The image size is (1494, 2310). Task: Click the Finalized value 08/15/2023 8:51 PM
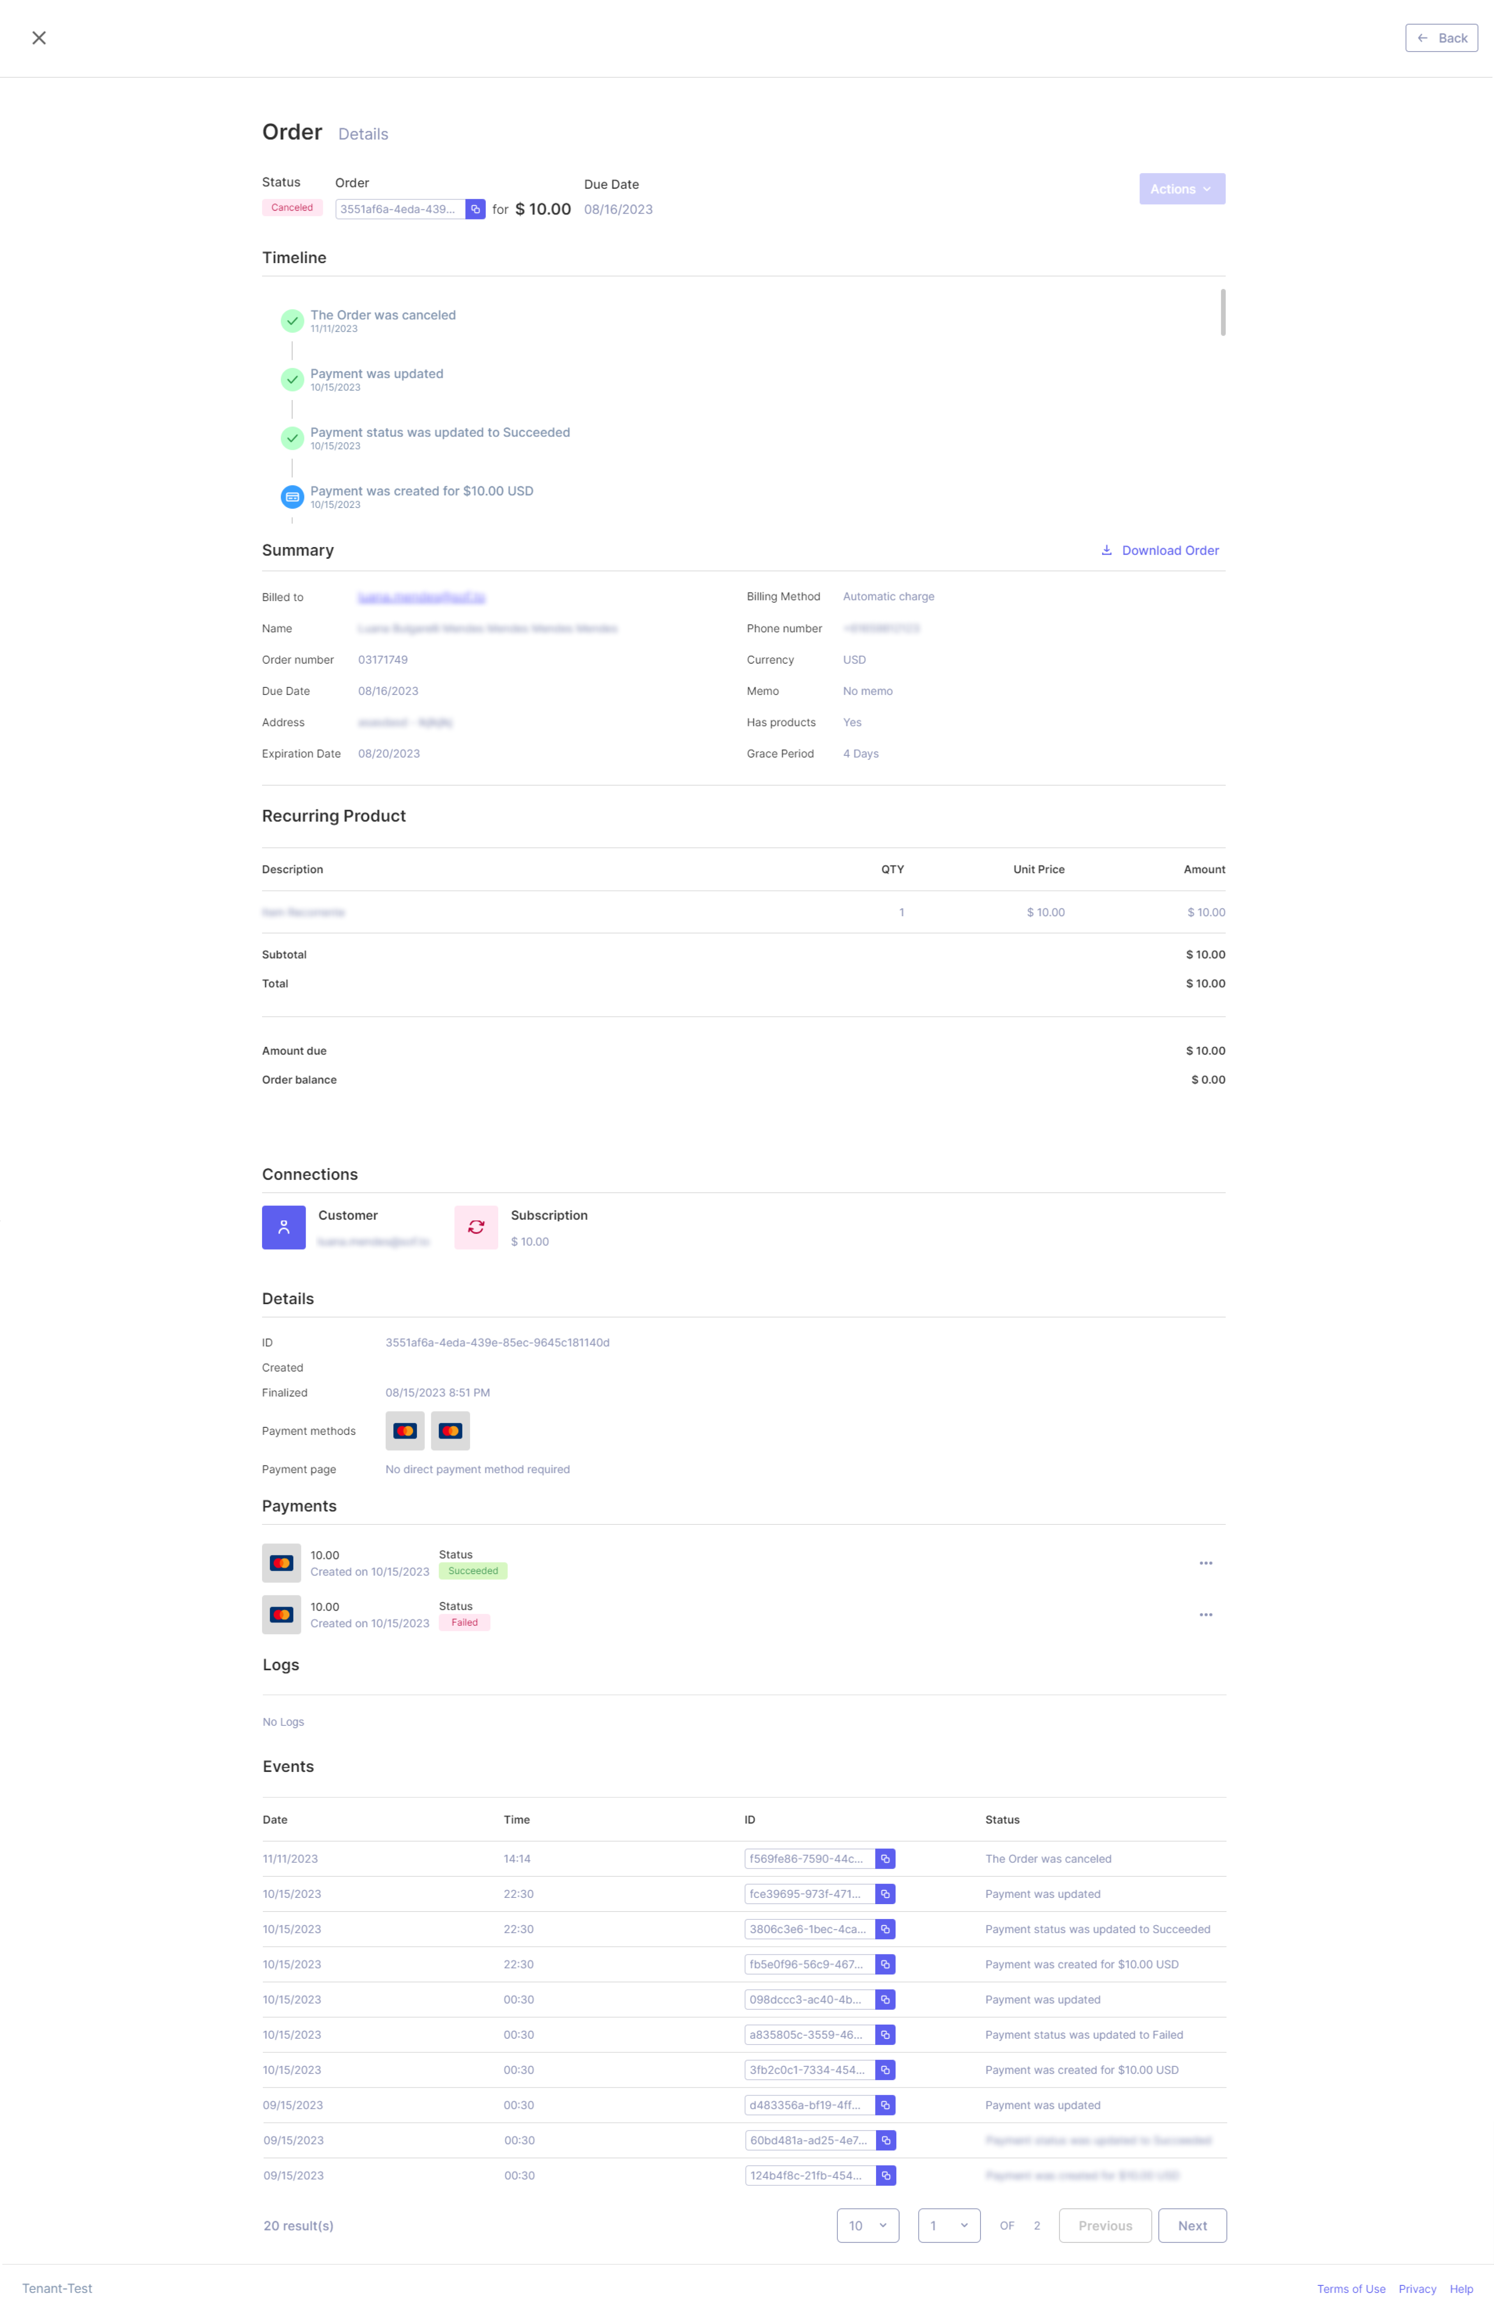[437, 1392]
